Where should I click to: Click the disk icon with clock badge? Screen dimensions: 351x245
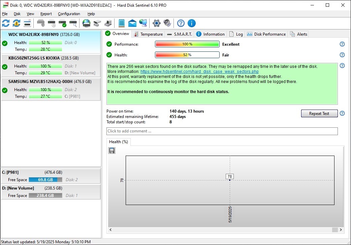(x=52, y=23)
